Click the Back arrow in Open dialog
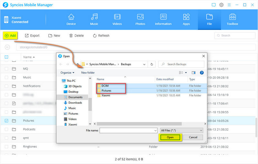Image resolution: width=258 pixels, height=164 pixels. [x=61, y=64]
